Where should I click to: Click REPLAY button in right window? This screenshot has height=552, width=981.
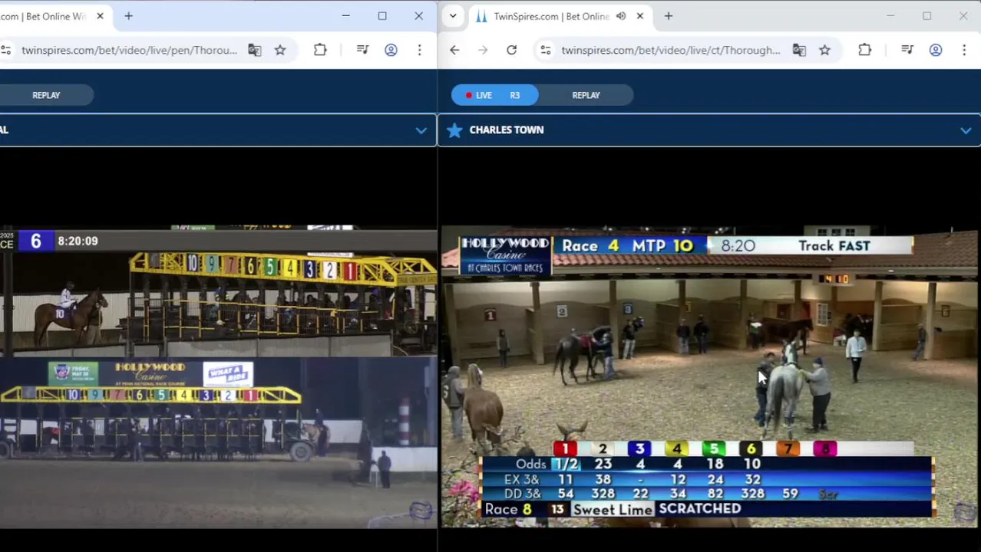pyautogui.click(x=586, y=95)
